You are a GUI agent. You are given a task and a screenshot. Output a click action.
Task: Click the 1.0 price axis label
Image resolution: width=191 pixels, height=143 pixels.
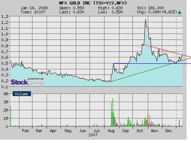point(4,34)
